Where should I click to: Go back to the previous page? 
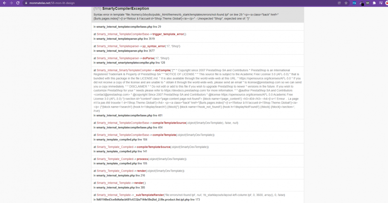tap(4, 3)
